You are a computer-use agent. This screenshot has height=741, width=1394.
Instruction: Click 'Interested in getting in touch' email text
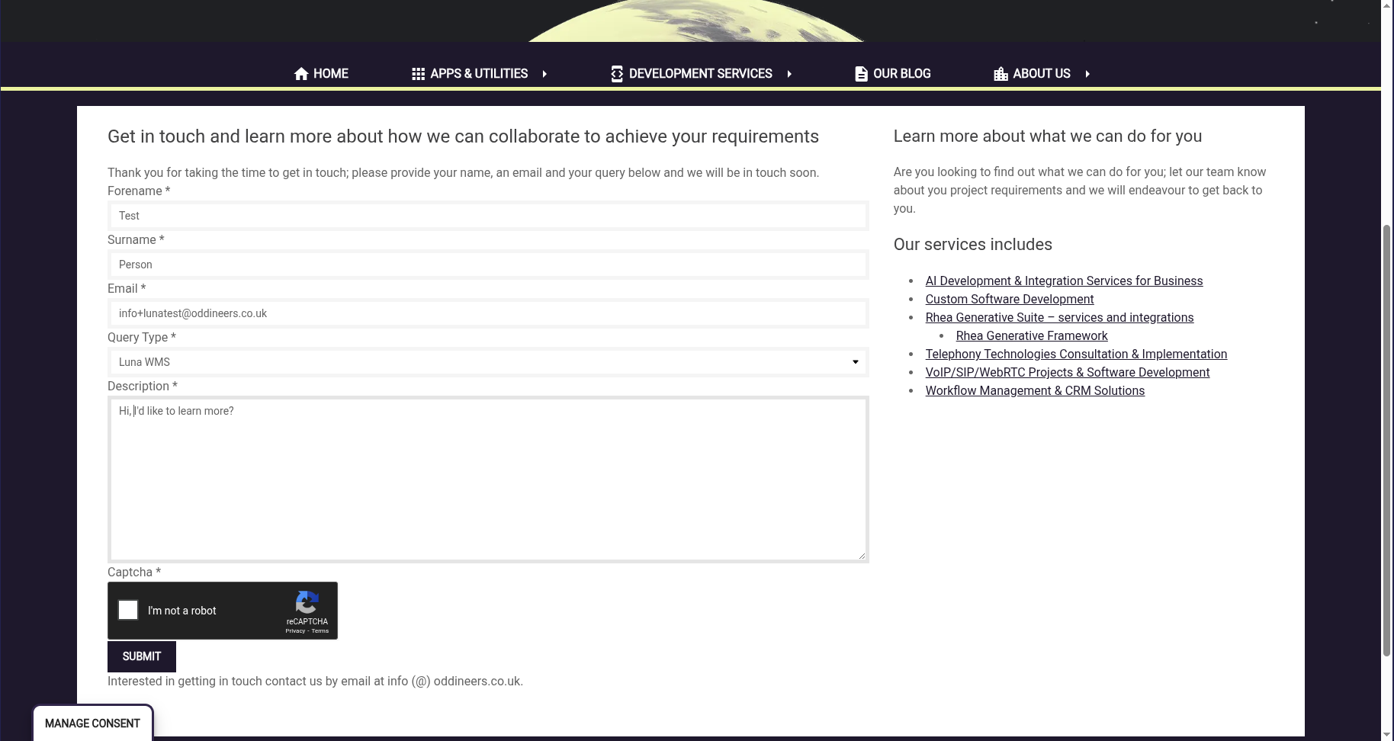click(315, 682)
